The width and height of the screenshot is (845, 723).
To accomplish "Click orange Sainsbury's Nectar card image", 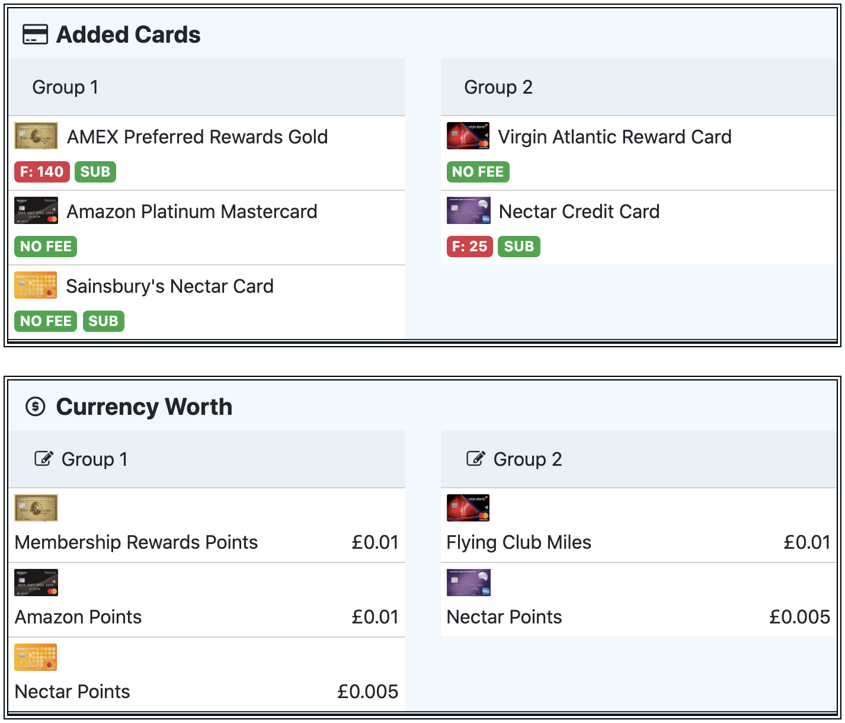I will coord(36,285).
